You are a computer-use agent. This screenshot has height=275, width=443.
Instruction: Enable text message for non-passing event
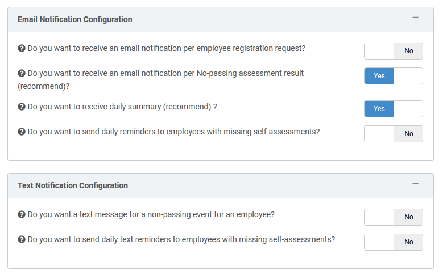[x=394, y=217]
